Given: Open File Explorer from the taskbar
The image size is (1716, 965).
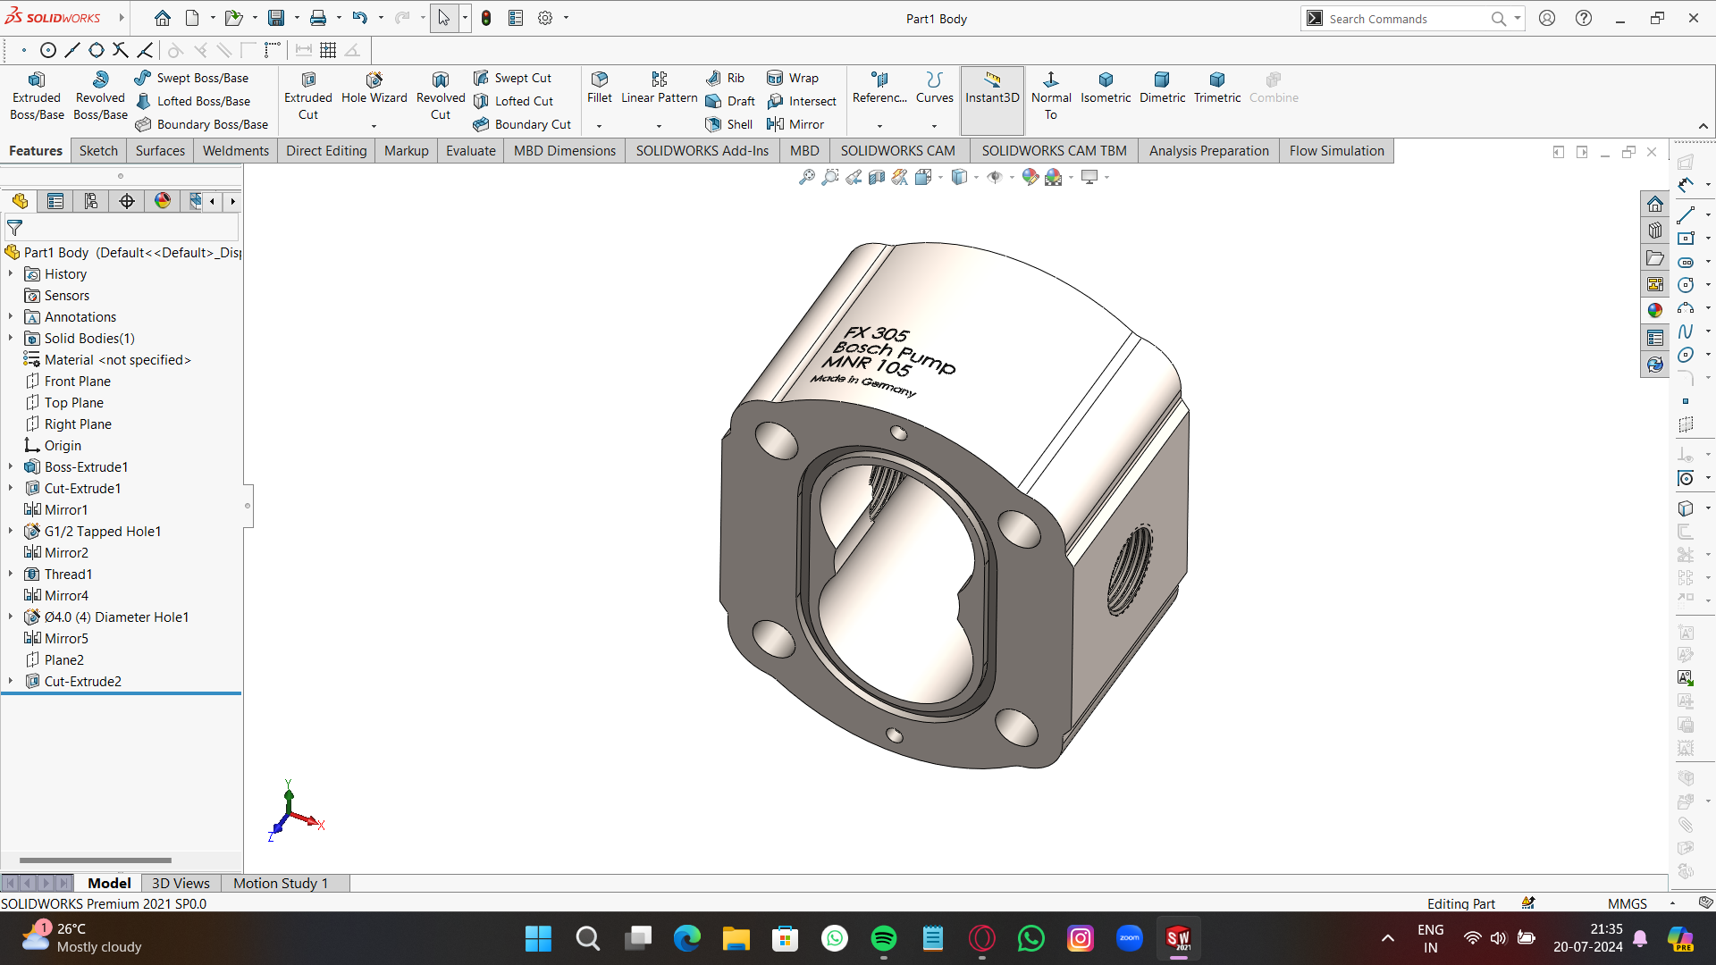Looking at the screenshot, I should click(736, 938).
